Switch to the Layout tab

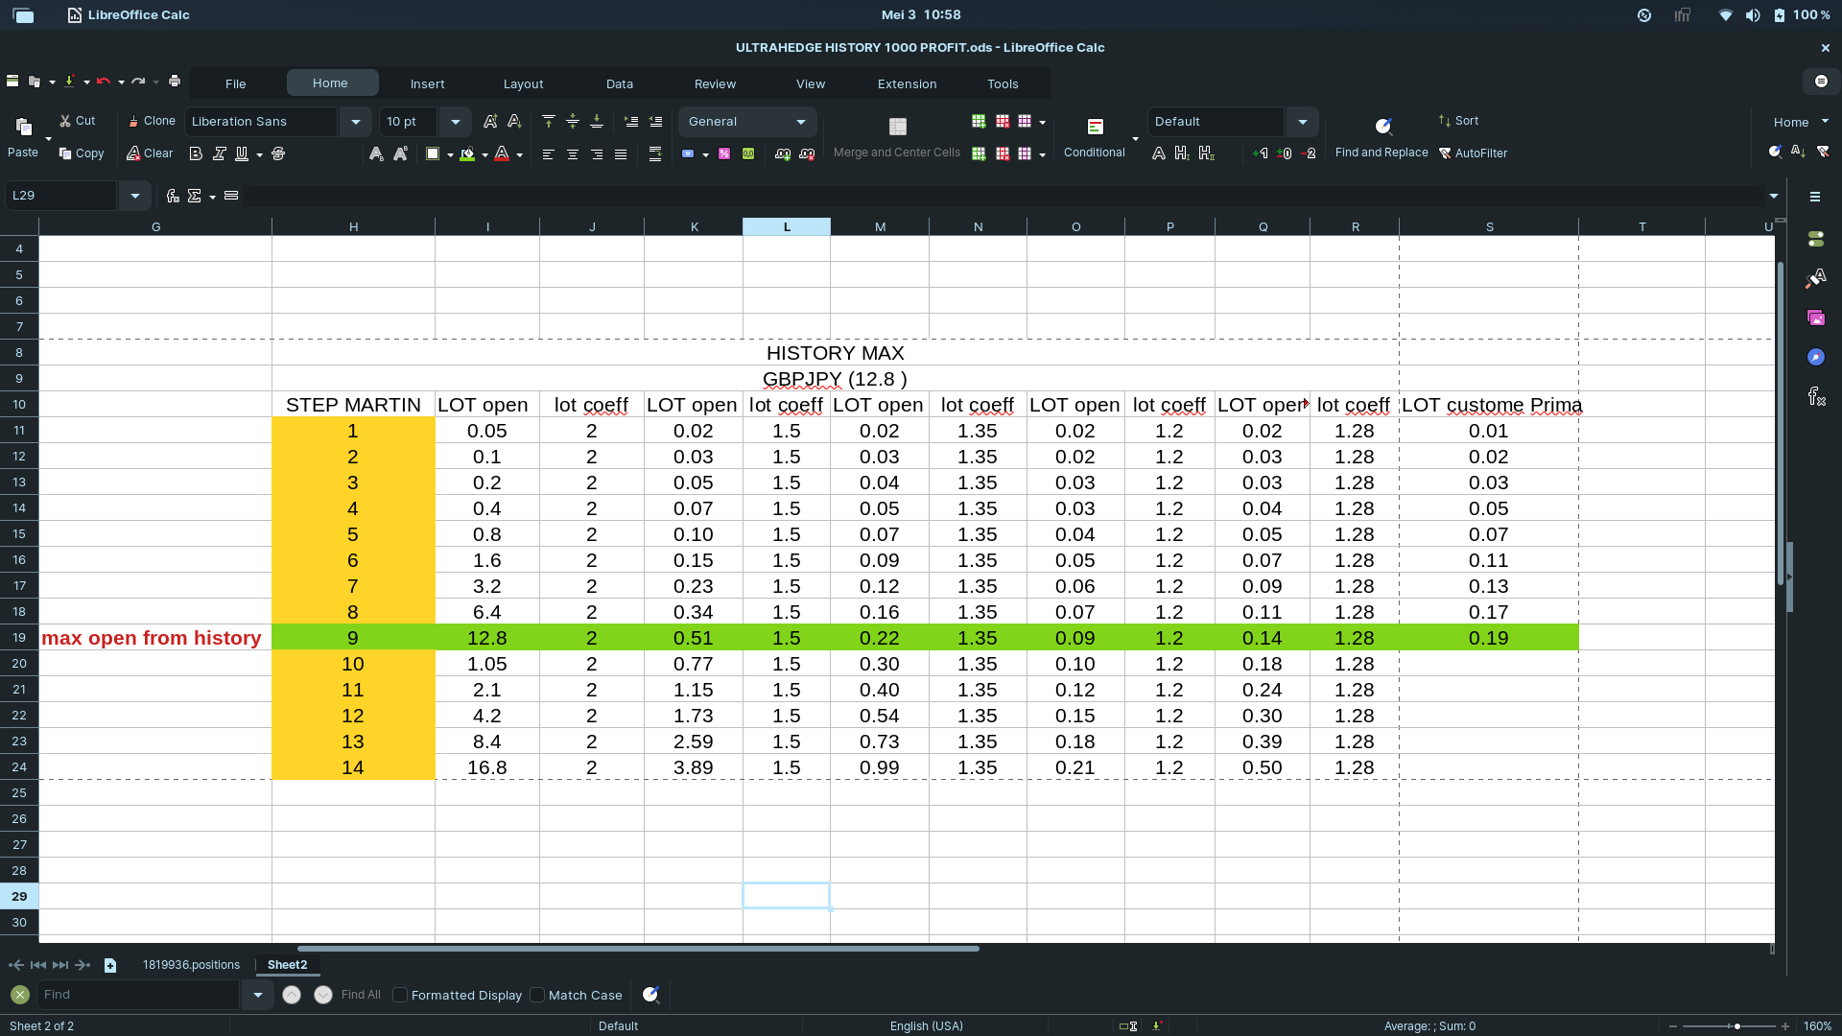coord(524,83)
